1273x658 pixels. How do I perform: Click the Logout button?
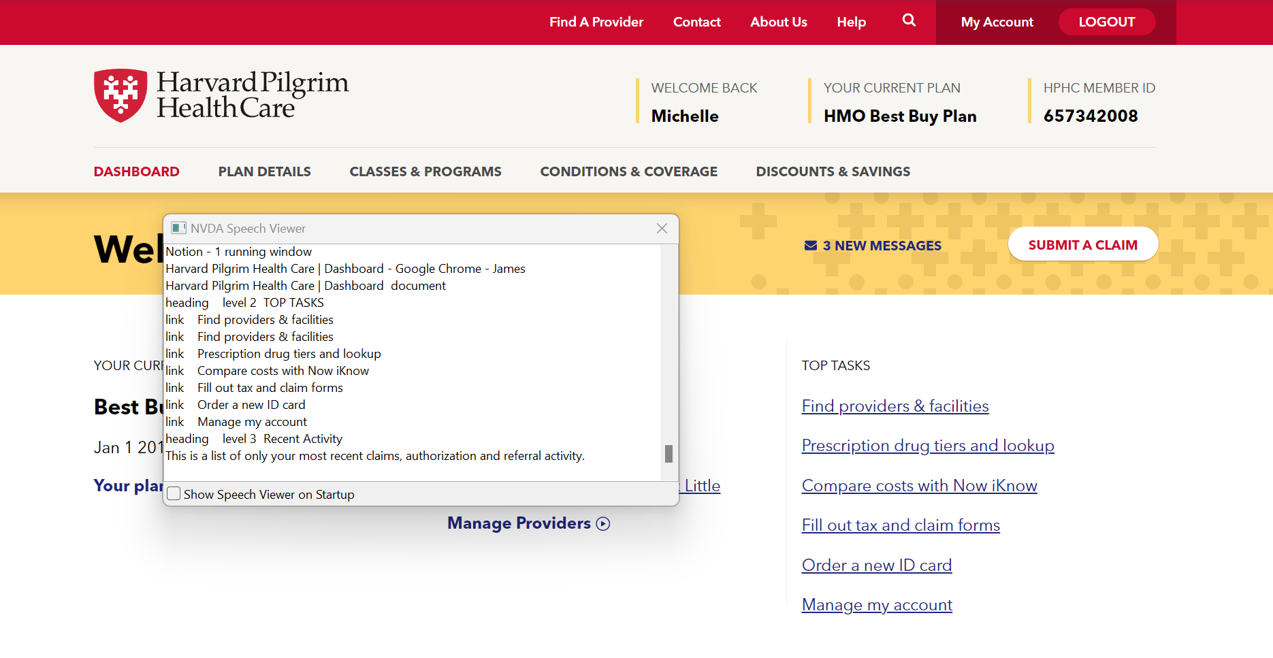tap(1107, 22)
